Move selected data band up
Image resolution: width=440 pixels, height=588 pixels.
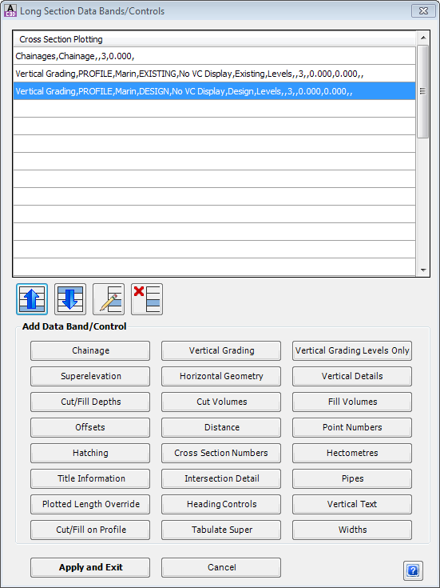point(32,299)
